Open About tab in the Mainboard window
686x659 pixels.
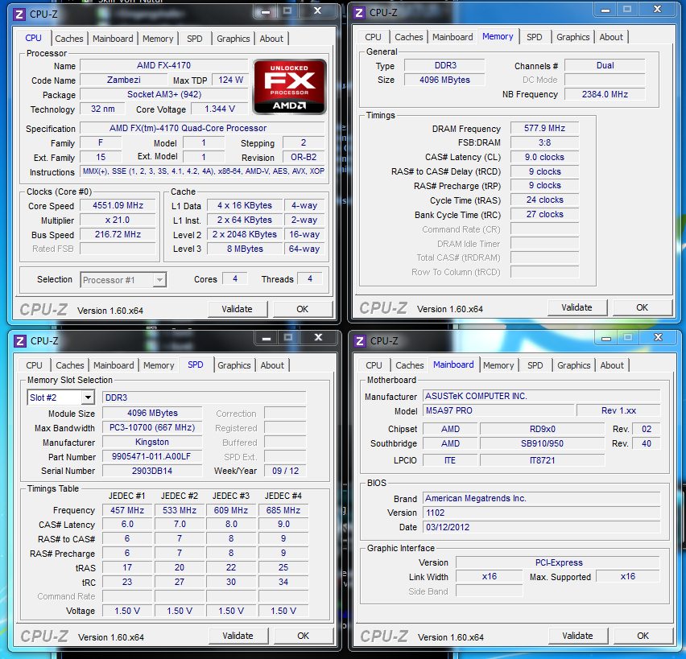click(x=612, y=365)
